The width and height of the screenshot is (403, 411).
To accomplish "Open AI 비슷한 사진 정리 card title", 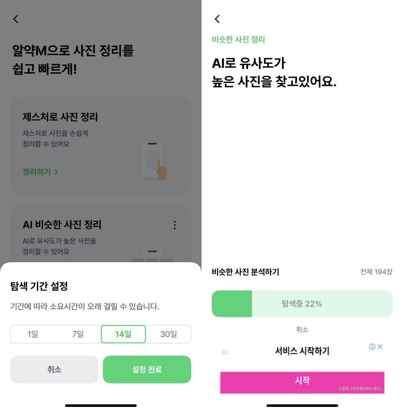I will coord(62,225).
